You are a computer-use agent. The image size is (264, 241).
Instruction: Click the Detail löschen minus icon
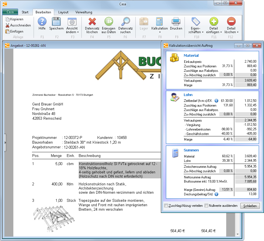tap(231, 21)
